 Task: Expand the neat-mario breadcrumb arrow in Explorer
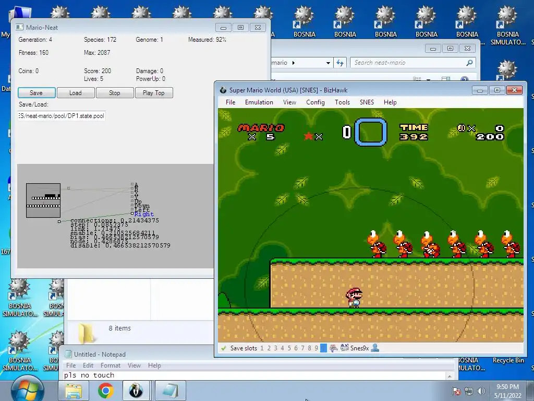click(x=294, y=63)
